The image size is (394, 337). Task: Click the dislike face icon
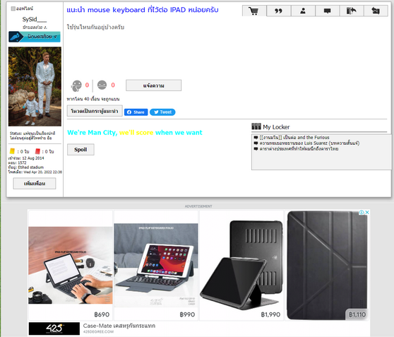pyautogui.click(x=102, y=85)
